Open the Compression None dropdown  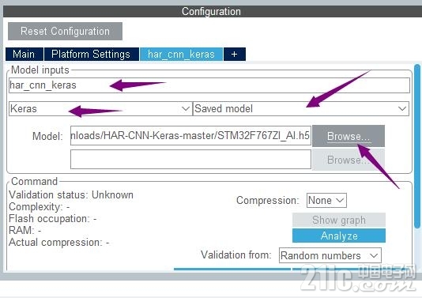click(x=326, y=200)
